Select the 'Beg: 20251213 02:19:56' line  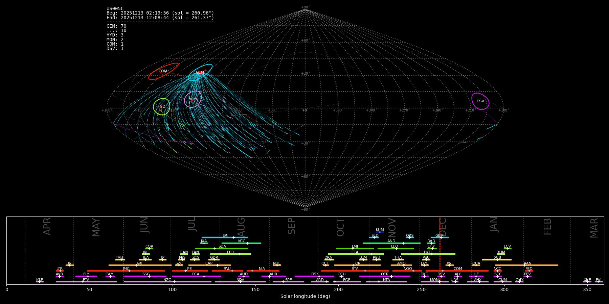(160, 13)
